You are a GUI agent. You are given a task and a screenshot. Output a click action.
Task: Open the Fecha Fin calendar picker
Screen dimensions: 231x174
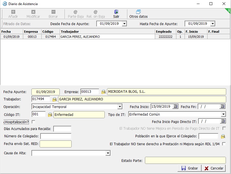[x=223, y=107]
